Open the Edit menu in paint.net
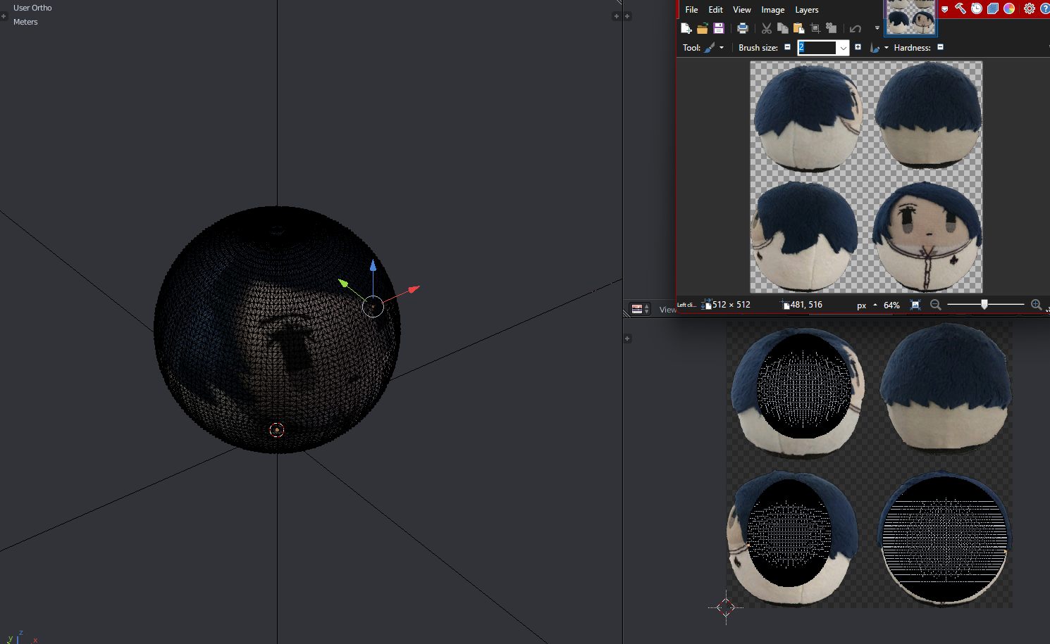The height and width of the screenshot is (644, 1050). coord(715,10)
